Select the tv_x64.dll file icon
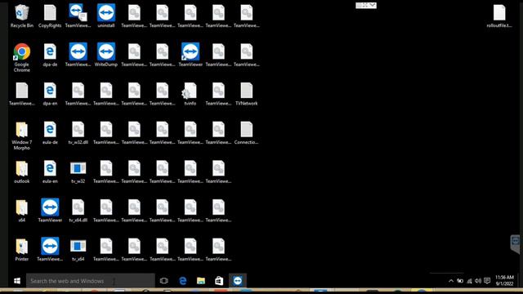The height and width of the screenshot is (294, 523). (x=78, y=211)
